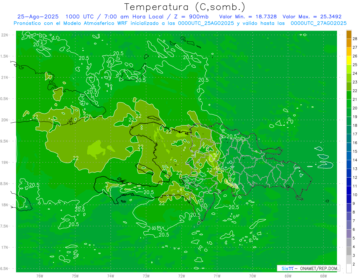Pick the orange legend band between 27 and 28
The width and height of the screenshot is (363, 280).
(x=349, y=43)
